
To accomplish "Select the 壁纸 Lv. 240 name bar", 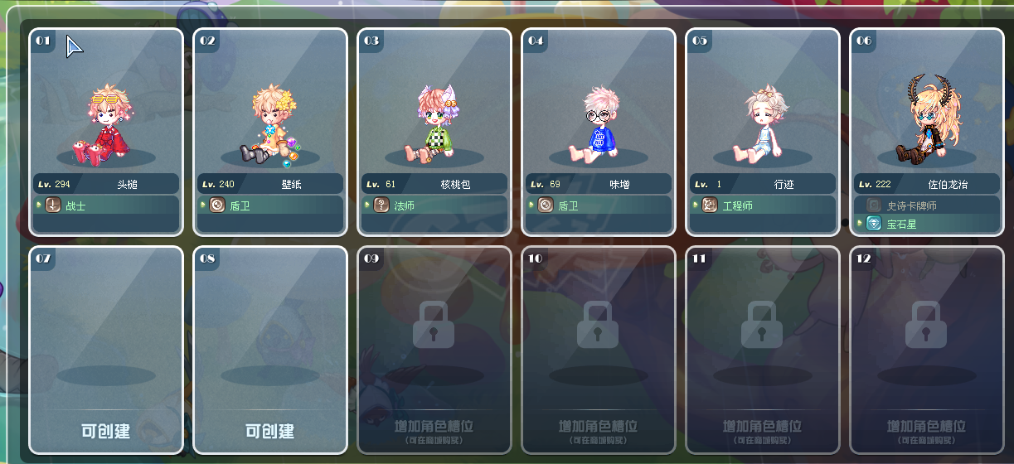I will [270, 184].
